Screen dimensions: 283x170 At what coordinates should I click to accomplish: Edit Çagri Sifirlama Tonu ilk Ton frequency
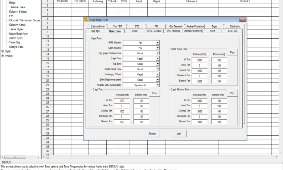[x=200, y=101]
